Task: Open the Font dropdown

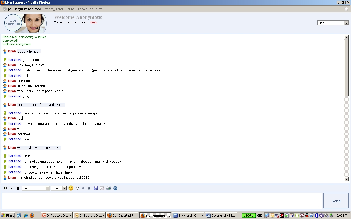Action: [35, 188]
